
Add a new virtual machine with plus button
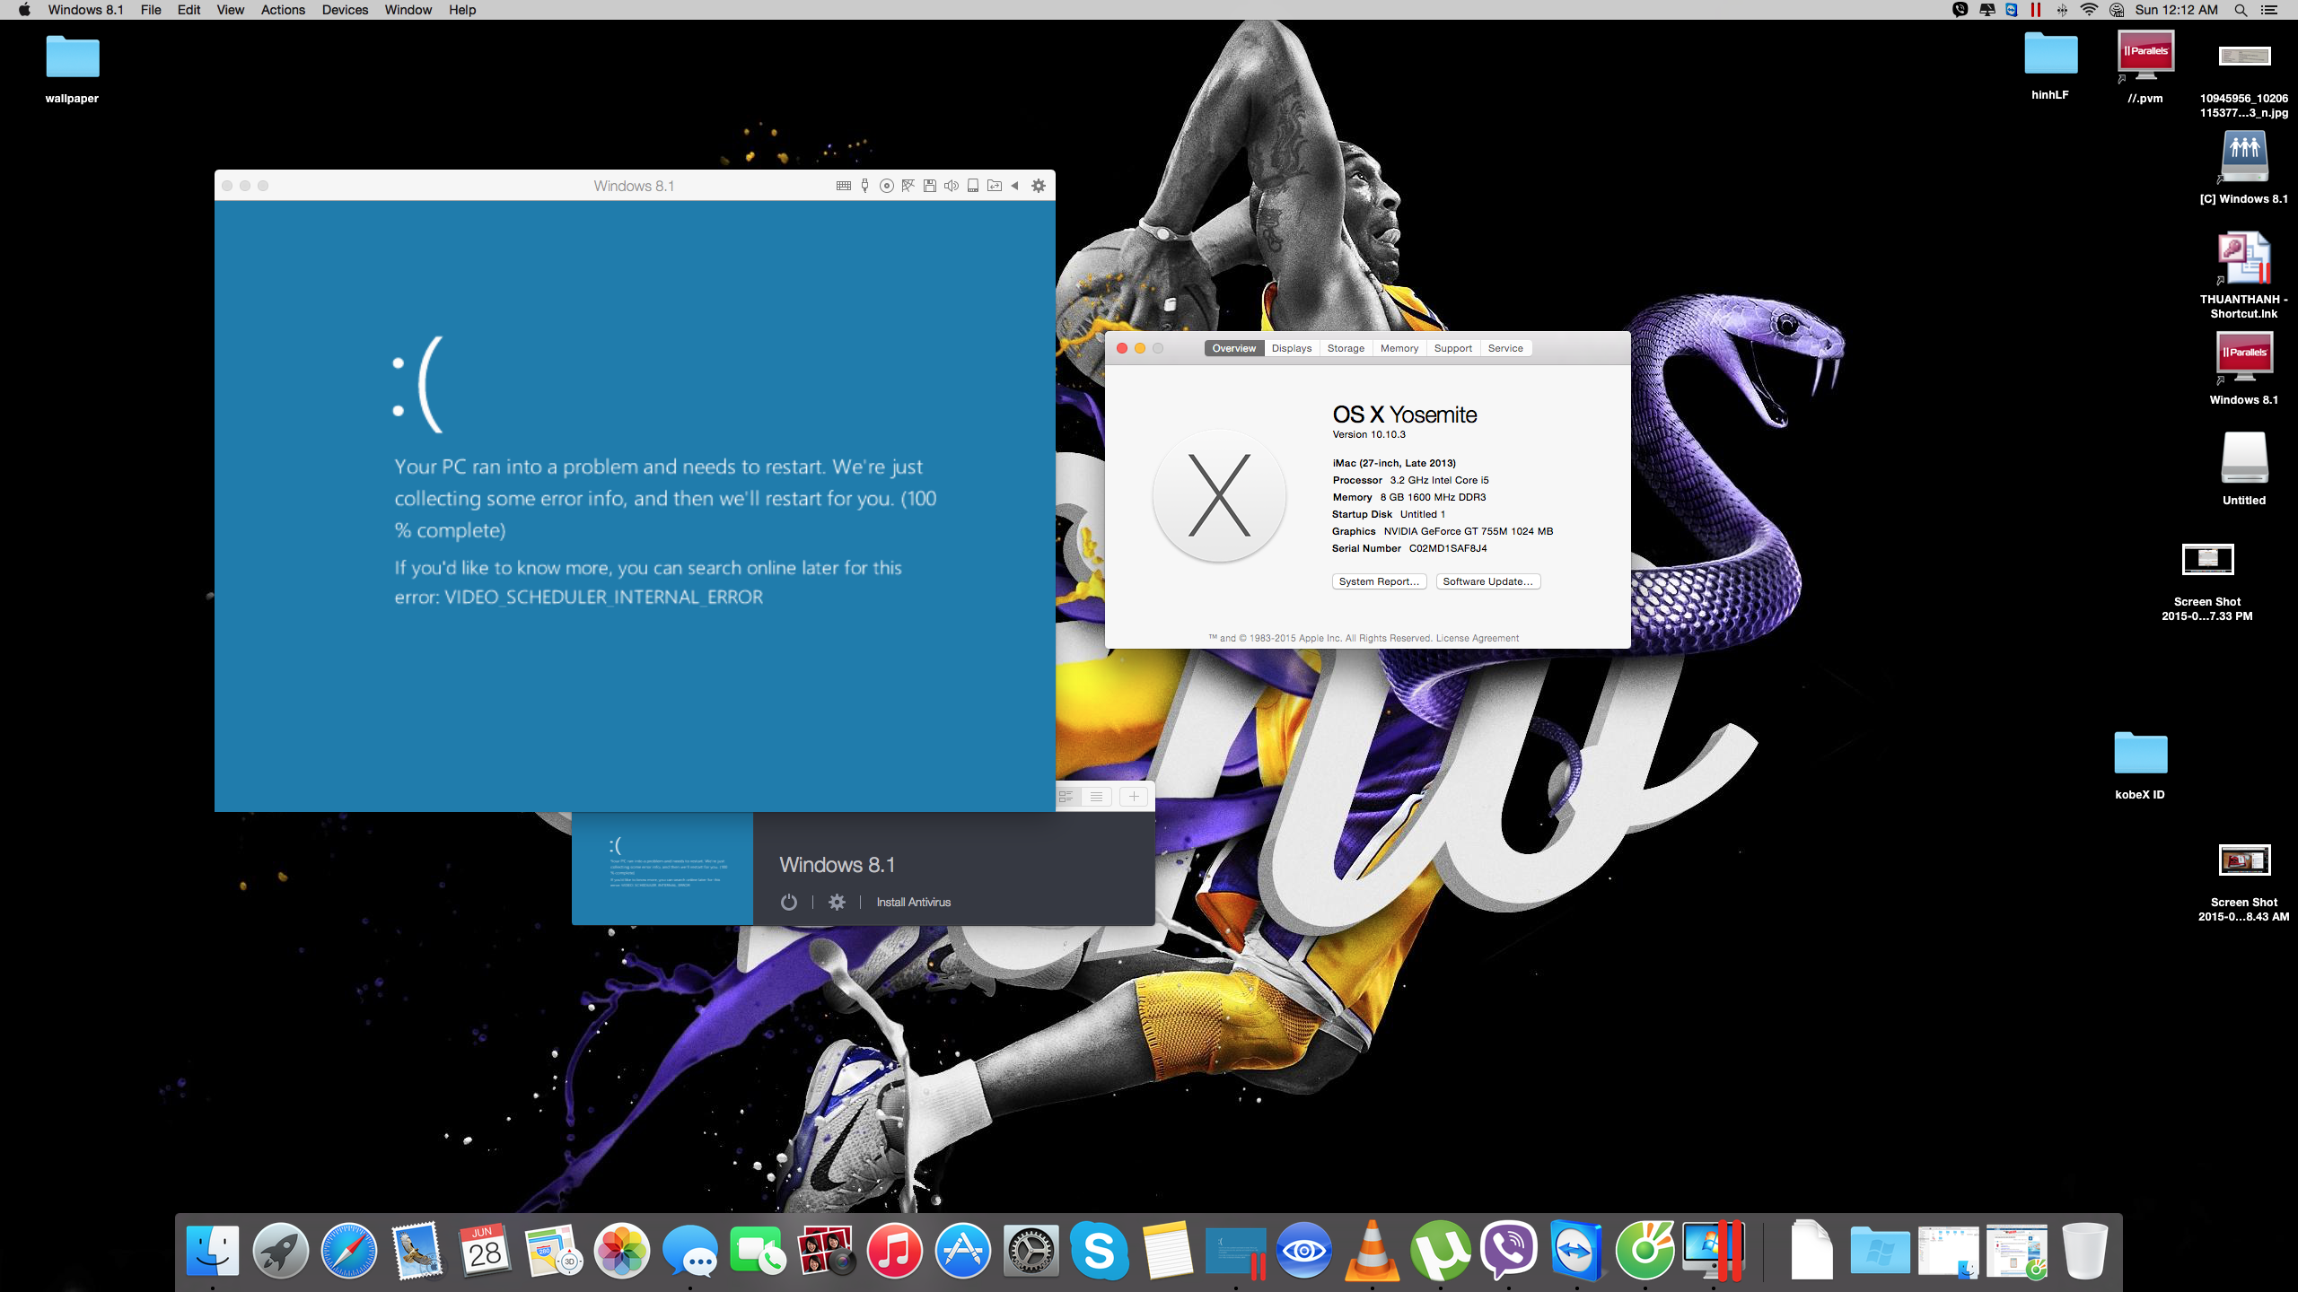(1134, 797)
